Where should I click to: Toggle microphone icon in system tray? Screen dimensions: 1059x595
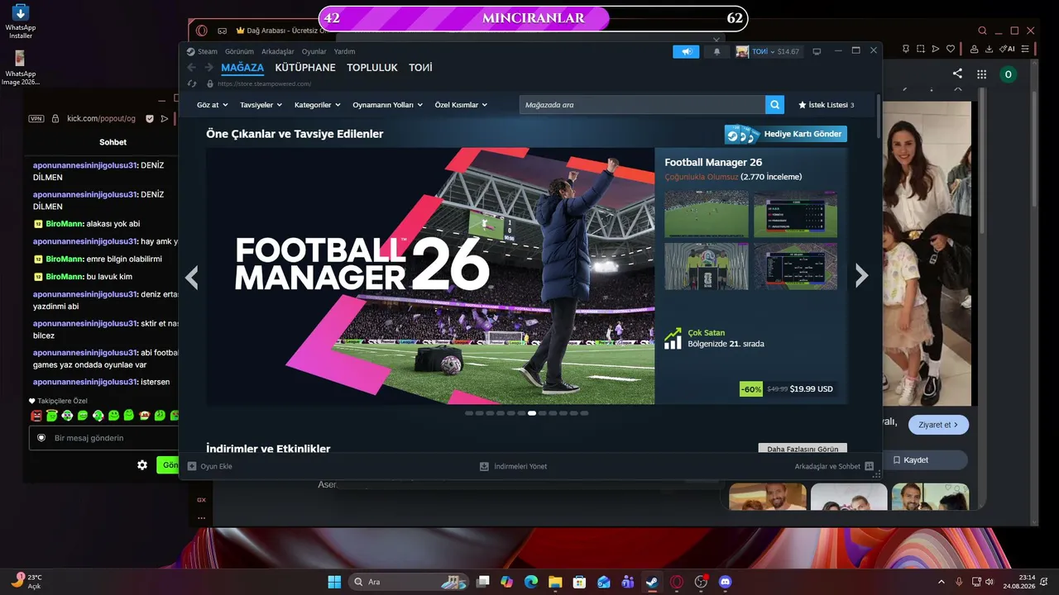click(x=959, y=582)
